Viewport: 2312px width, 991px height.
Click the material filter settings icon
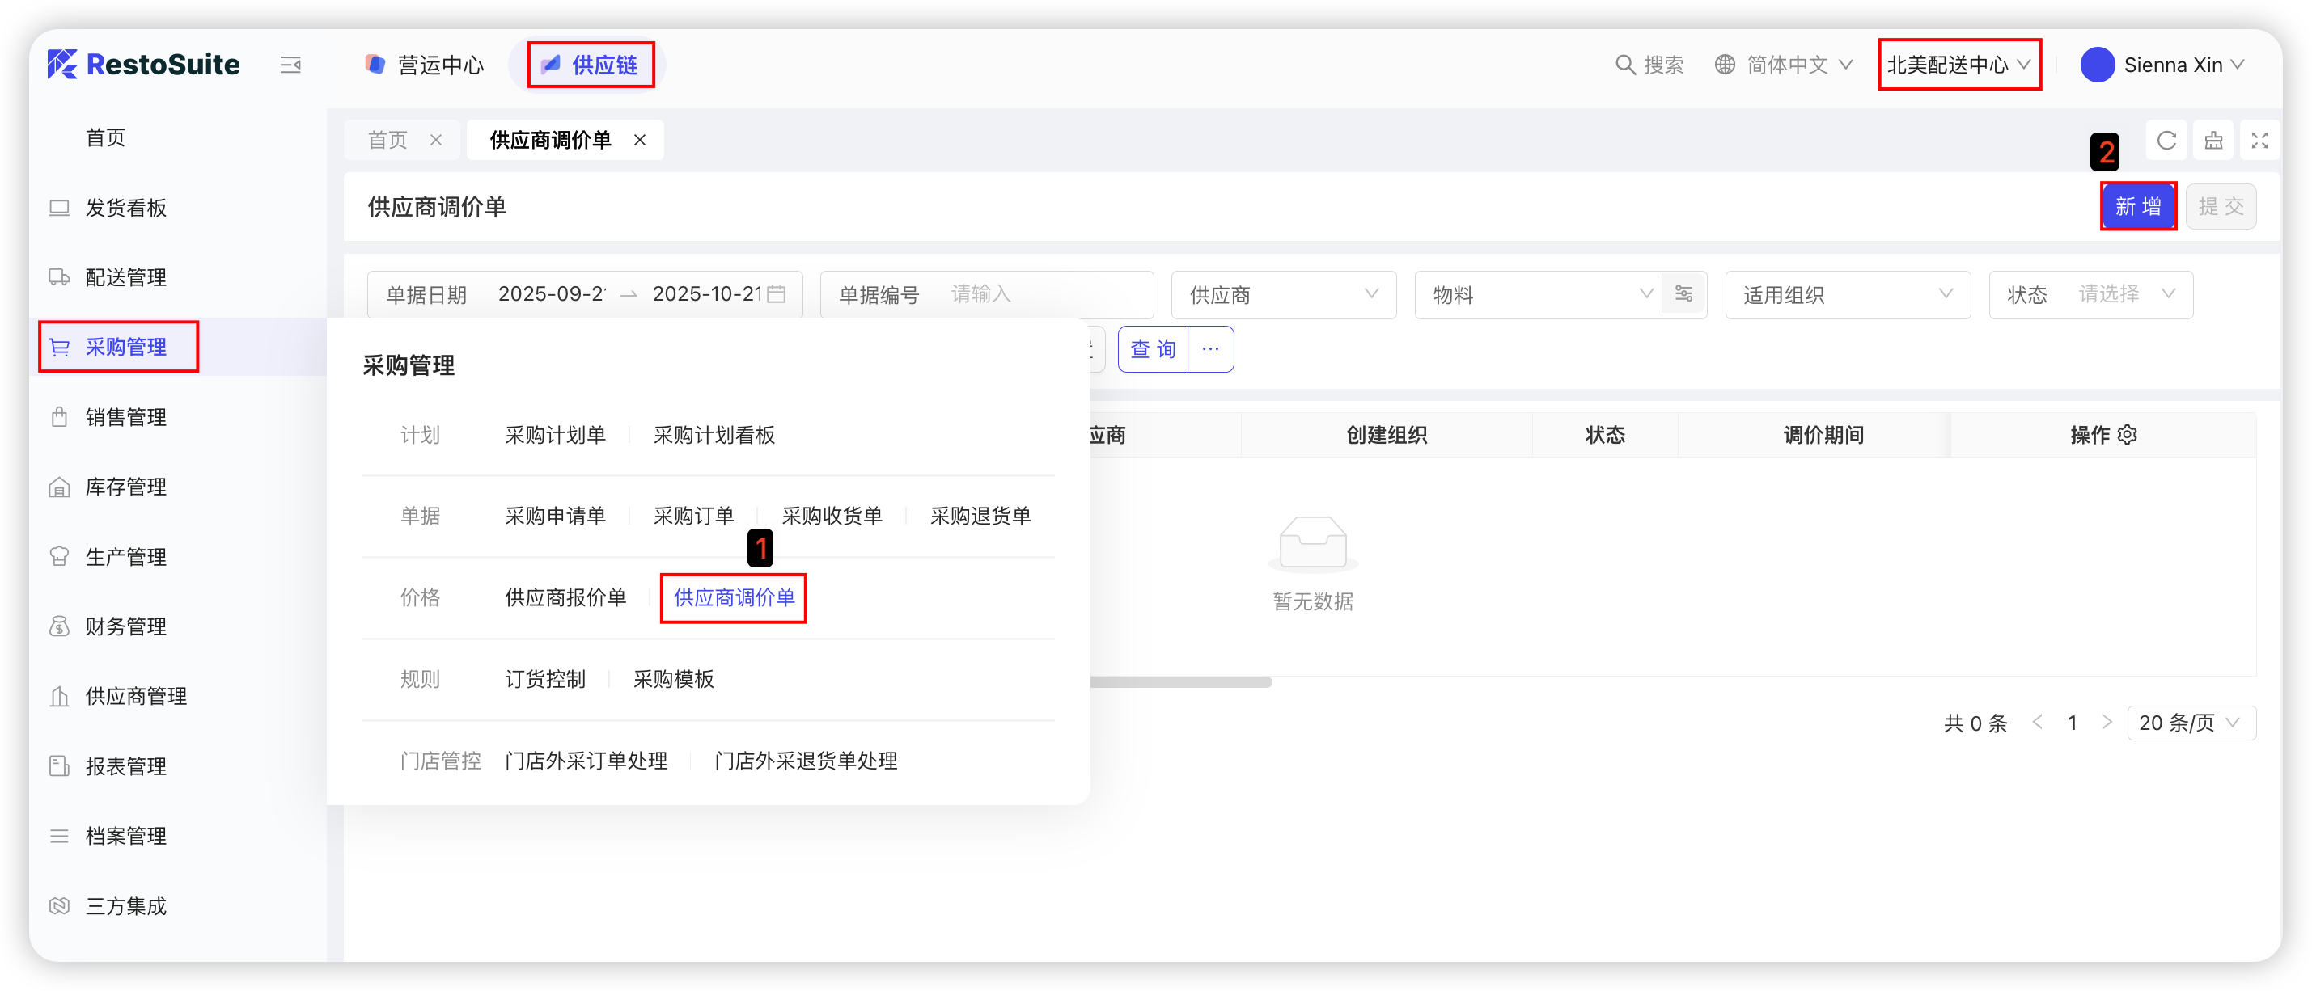[1683, 294]
